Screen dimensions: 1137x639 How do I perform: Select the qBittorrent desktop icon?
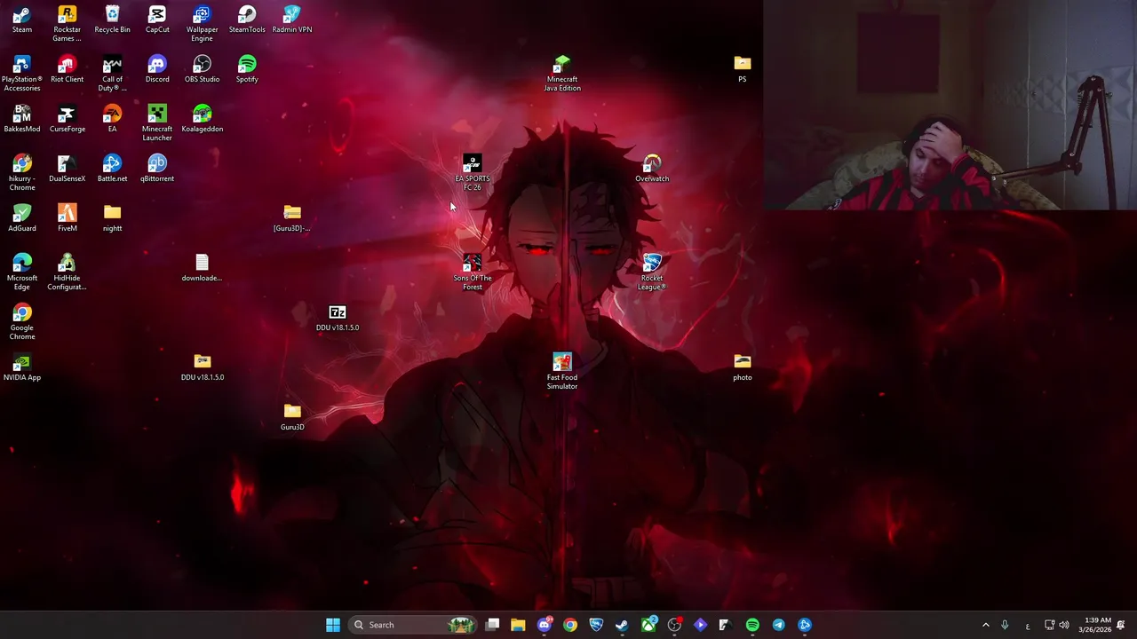click(157, 170)
